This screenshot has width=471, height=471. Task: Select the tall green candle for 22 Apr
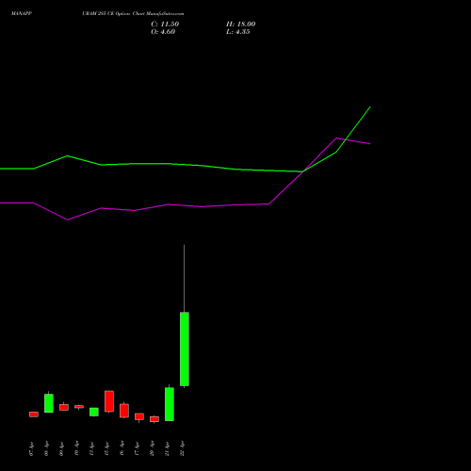click(185, 349)
